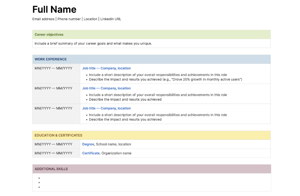Image resolution: width=300 pixels, height=196 pixels.
Task: Click the first empty skills bullet
Action: coord(39,178)
